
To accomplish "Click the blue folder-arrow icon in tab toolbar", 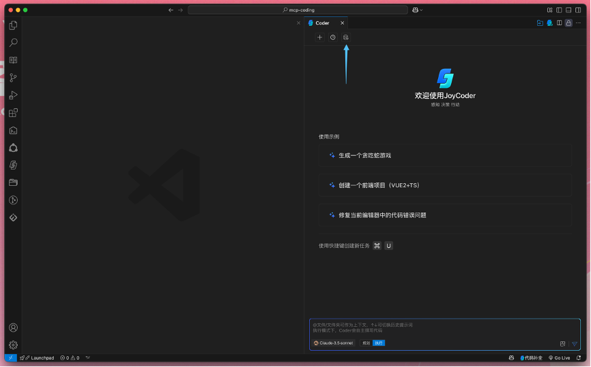I will pyautogui.click(x=540, y=23).
